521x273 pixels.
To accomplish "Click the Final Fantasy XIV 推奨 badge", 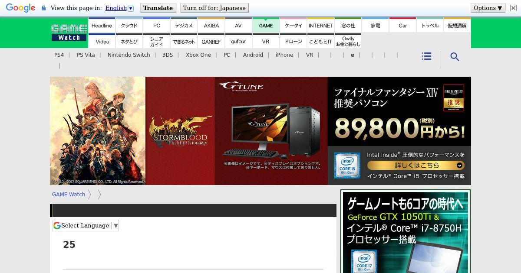I will (454, 97).
